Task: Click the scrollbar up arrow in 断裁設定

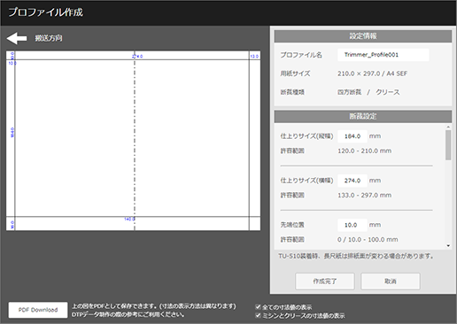Action: pos(448,127)
